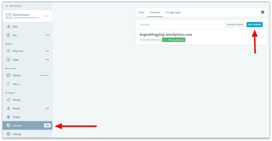
Task: Open the site ellipsis menu
Action: pyautogui.click(x=47, y=16)
